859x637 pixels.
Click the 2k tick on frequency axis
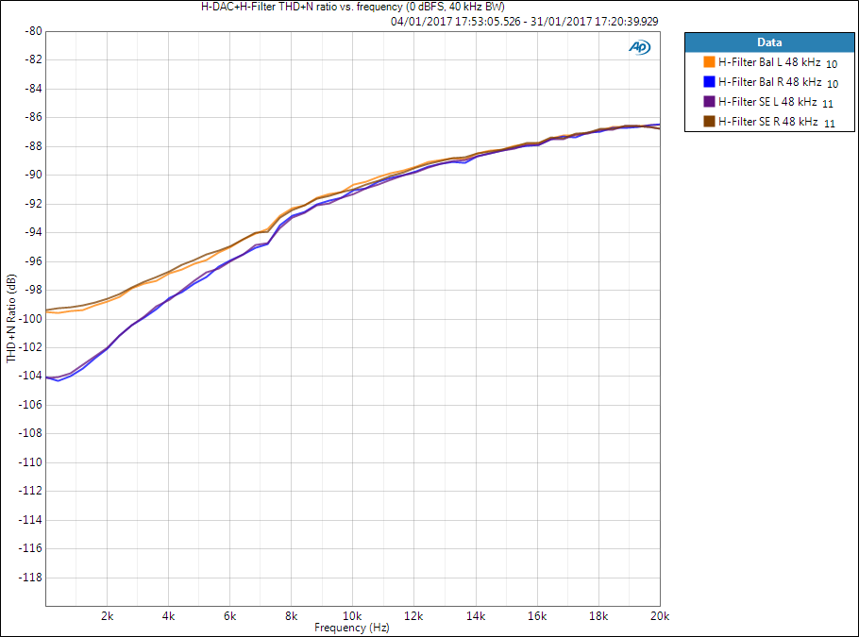coord(107,616)
